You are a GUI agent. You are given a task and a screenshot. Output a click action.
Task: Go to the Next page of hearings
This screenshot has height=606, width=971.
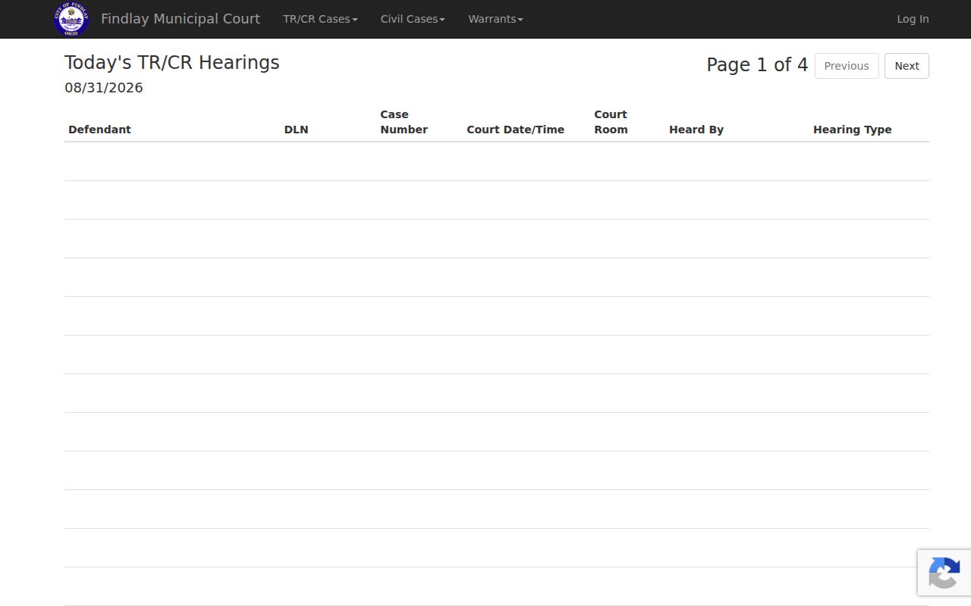pos(907,66)
